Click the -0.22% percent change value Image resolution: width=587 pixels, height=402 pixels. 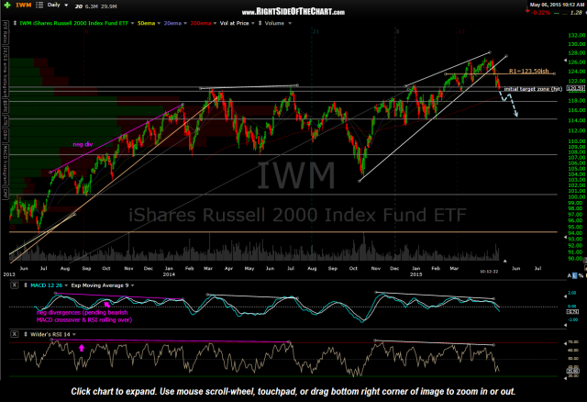(x=541, y=12)
